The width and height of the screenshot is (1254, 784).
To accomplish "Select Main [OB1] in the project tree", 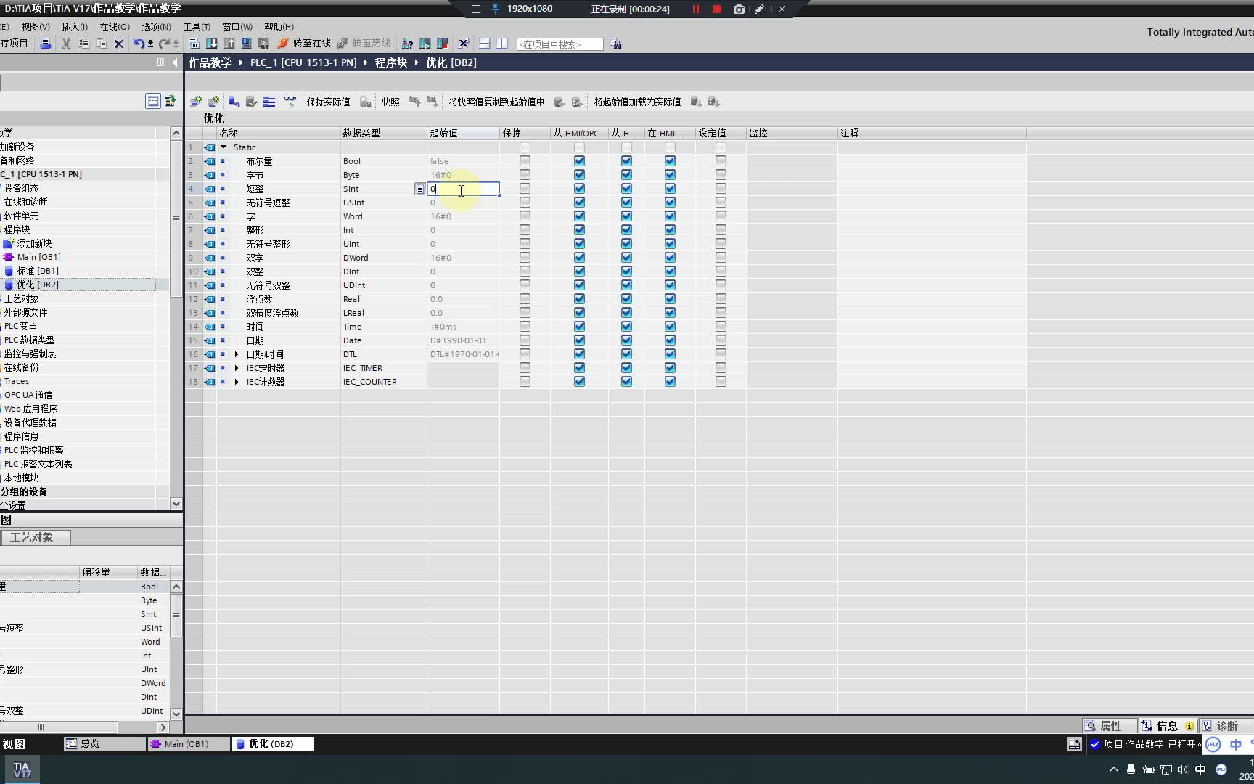I will point(39,257).
